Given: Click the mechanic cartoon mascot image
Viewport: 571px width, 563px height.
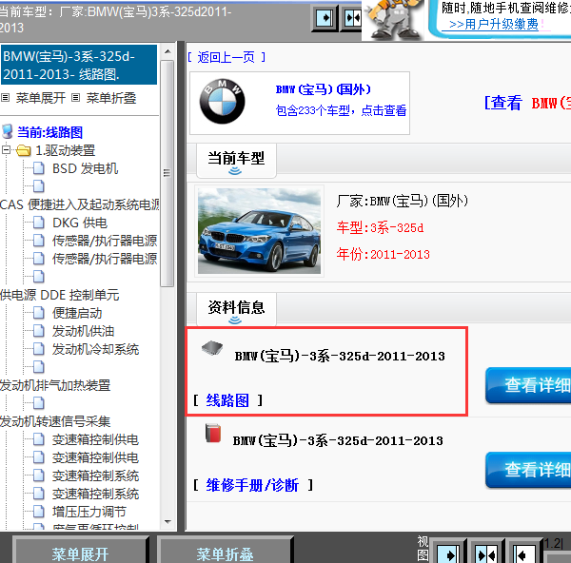Looking at the screenshot, I should tap(394, 19).
